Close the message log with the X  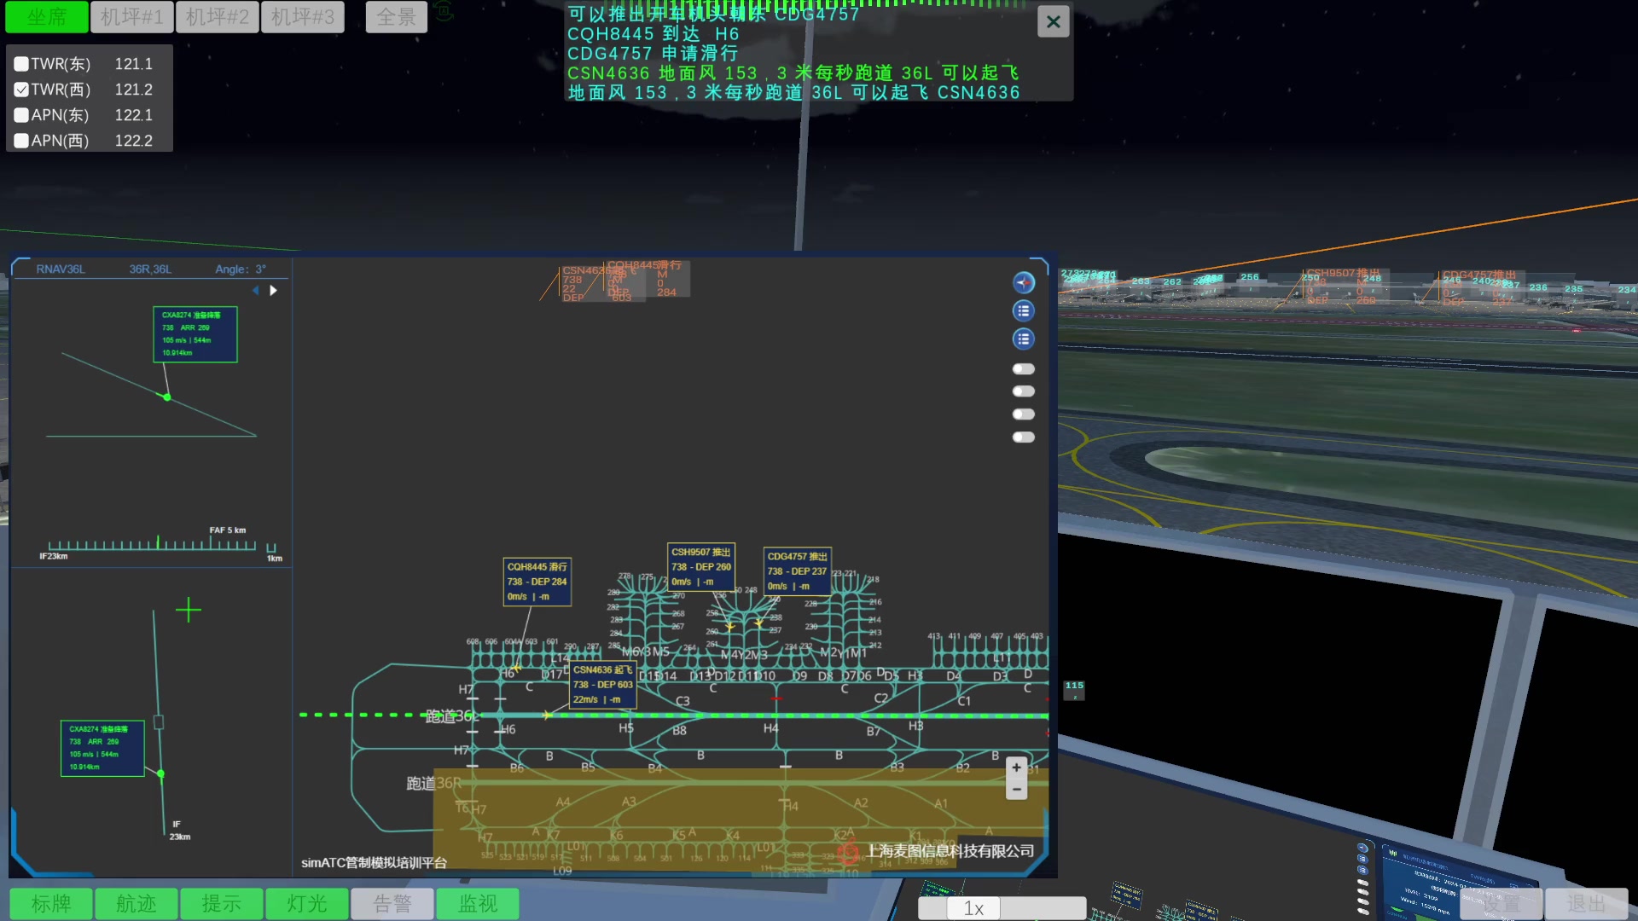click(1053, 21)
